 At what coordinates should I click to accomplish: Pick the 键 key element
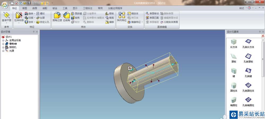pos(234,73)
